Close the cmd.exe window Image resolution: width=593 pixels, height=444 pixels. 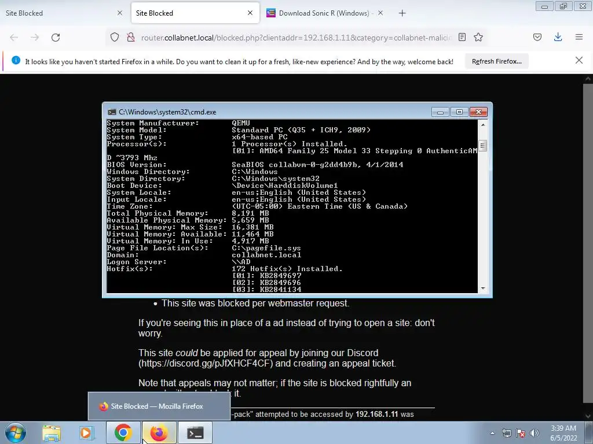coord(478,112)
